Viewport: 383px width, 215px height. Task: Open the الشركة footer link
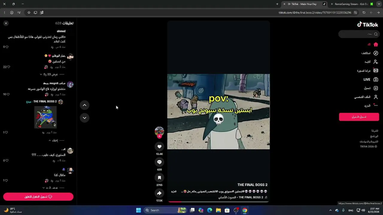coord(375,131)
